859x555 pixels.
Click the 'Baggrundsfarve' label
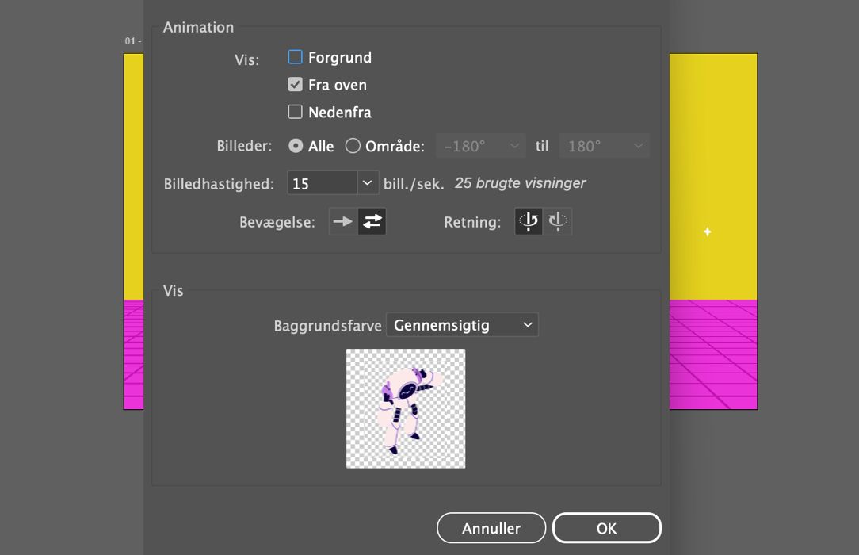click(327, 326)
